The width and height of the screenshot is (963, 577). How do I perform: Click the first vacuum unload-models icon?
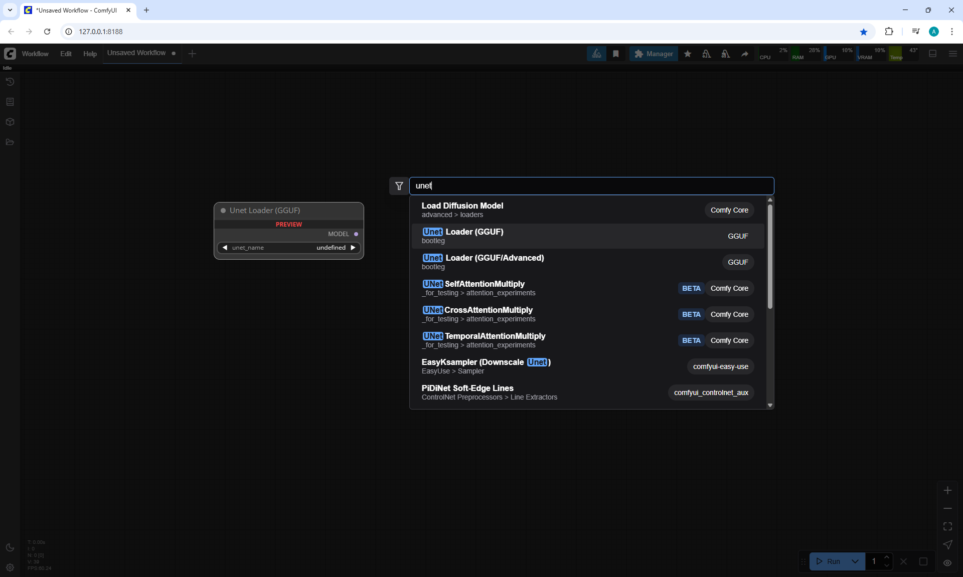[707, 54]
